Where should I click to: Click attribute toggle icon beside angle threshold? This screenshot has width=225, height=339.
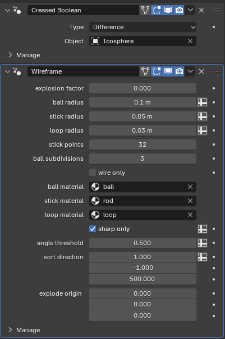(x=203, y=243)
